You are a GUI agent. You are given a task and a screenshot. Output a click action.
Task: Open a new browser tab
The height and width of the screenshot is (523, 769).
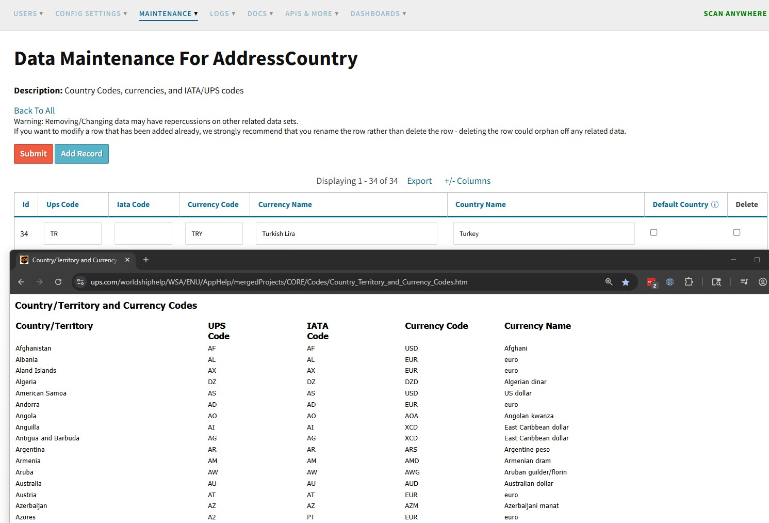click(146, 260)
